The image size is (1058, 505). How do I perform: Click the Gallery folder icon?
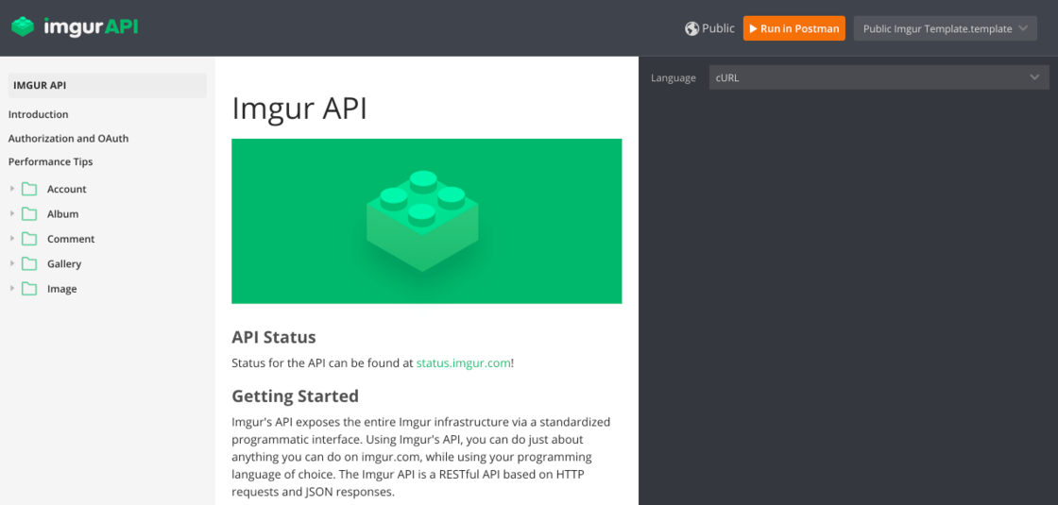tap(29, 264)
